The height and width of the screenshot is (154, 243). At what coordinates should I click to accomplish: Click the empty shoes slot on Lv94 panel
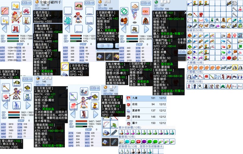tap(79, 29)
